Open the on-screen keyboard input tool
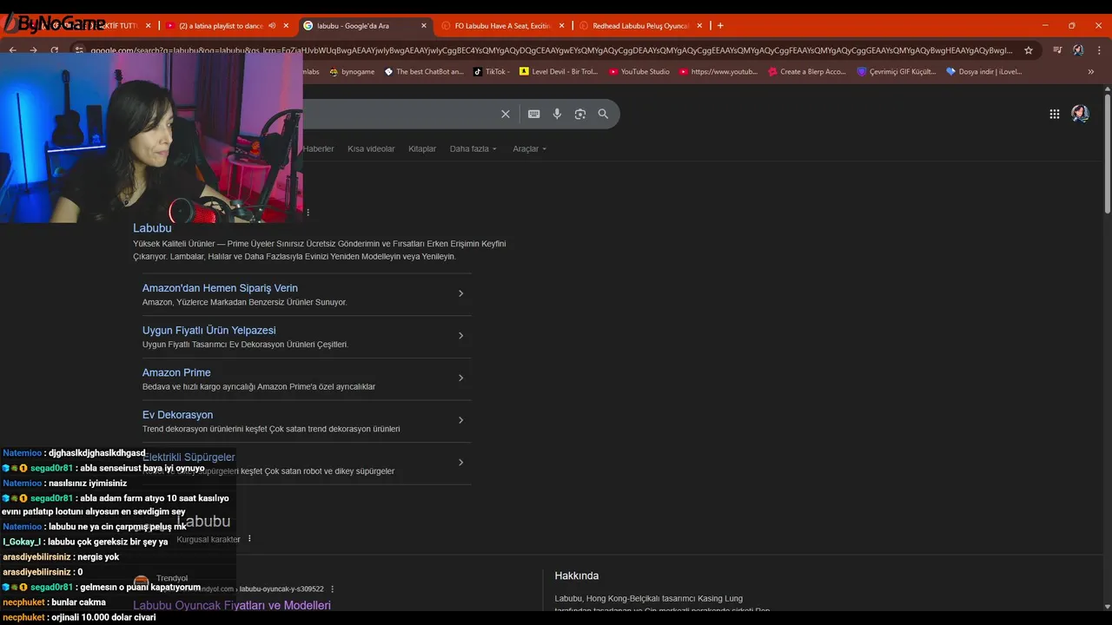Image resolution: width=1112 pixels, height=625 pixels. pos(533,114)
